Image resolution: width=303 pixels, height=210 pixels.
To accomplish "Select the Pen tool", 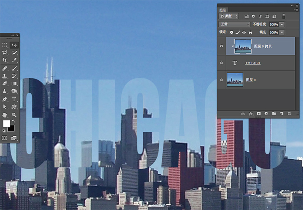I will coord(5,99).
